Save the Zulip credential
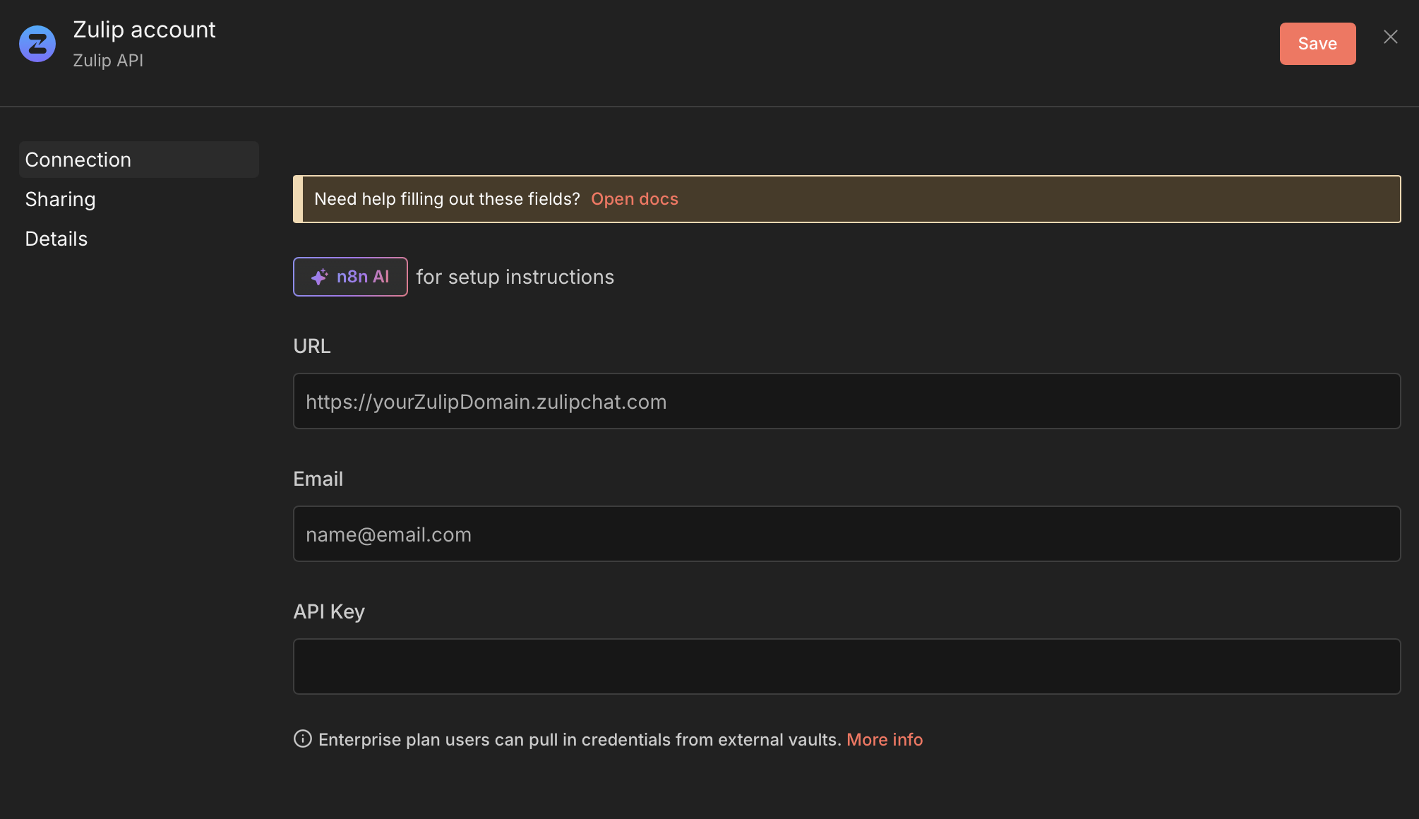1419x819 pixels. [x=1317, y=44]
